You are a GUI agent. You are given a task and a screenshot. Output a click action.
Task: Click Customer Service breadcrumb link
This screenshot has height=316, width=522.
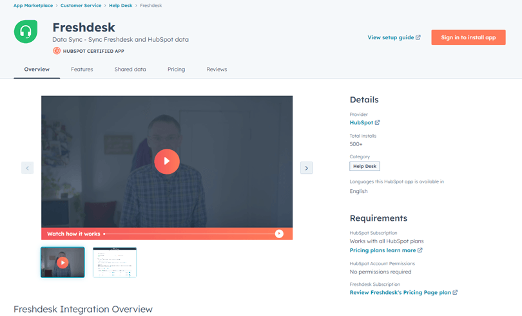[81, 6]
